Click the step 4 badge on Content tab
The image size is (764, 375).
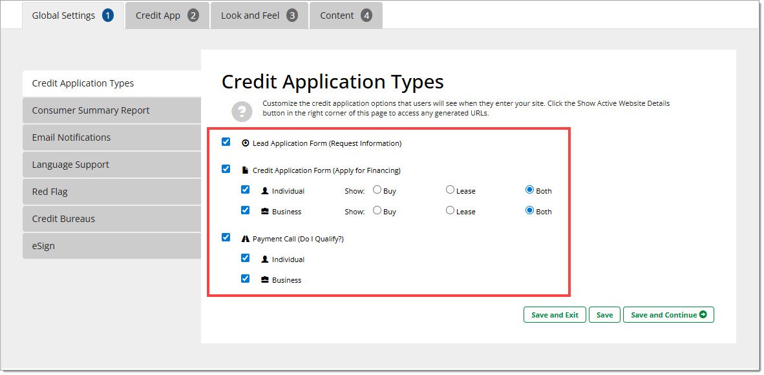pos(366,15)
